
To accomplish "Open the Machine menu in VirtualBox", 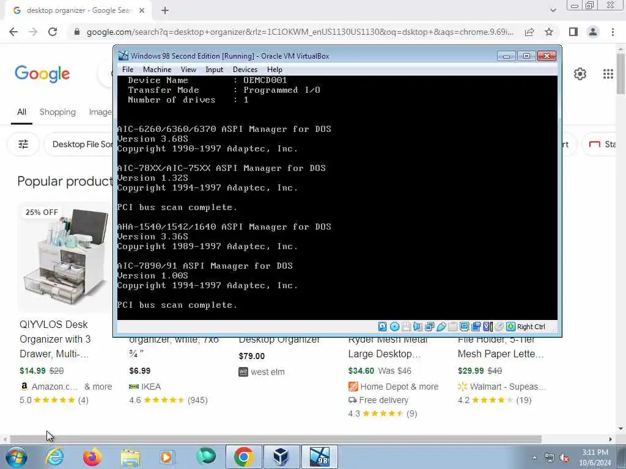I will [157, 70].
